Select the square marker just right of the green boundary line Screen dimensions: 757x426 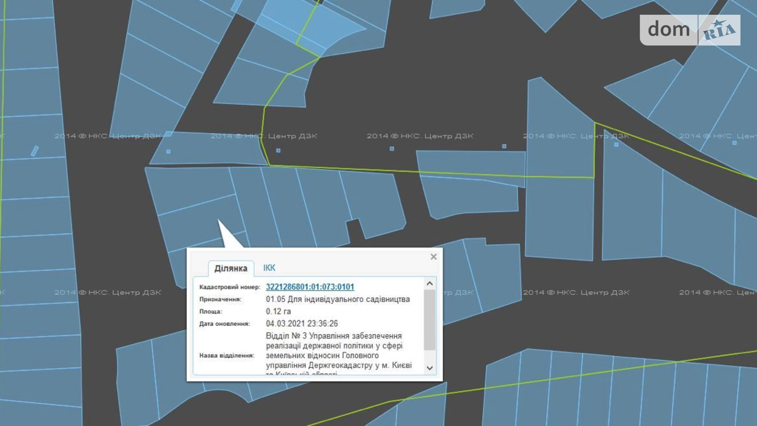(278, 151)
